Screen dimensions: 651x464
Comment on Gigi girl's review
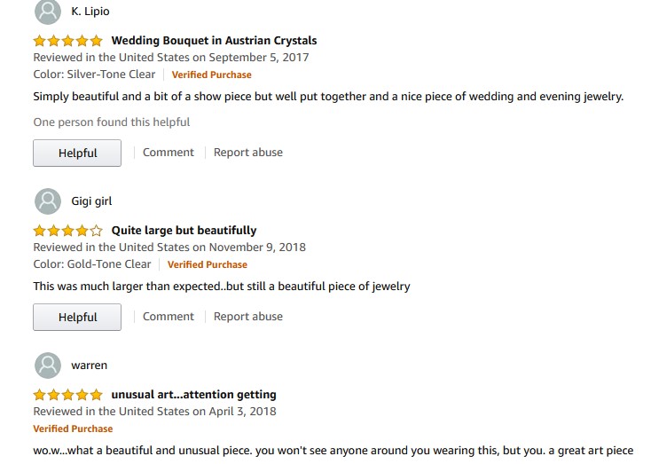click(168, 317)
